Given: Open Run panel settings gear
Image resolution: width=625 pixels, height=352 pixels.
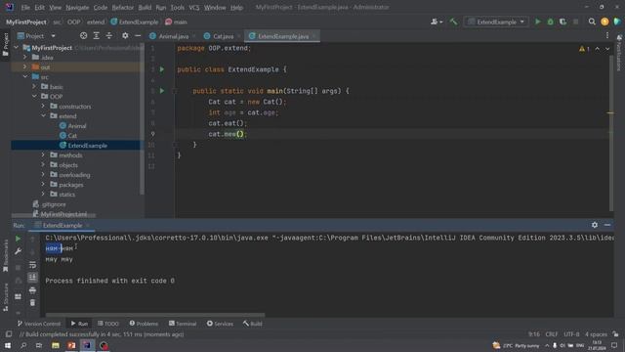Looking at the screenshot, I should pos(595,225).
